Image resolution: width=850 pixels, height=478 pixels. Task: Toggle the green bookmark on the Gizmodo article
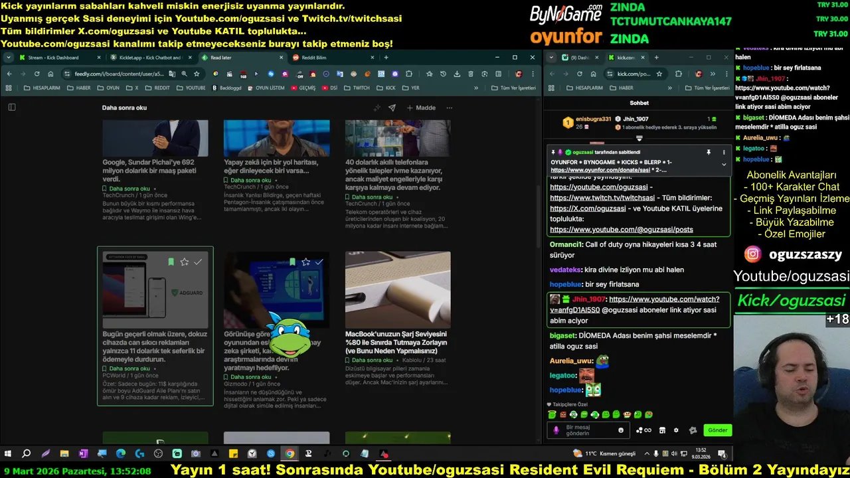(x=292, y=262)
